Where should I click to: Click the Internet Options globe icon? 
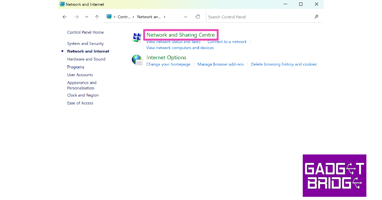137,60
